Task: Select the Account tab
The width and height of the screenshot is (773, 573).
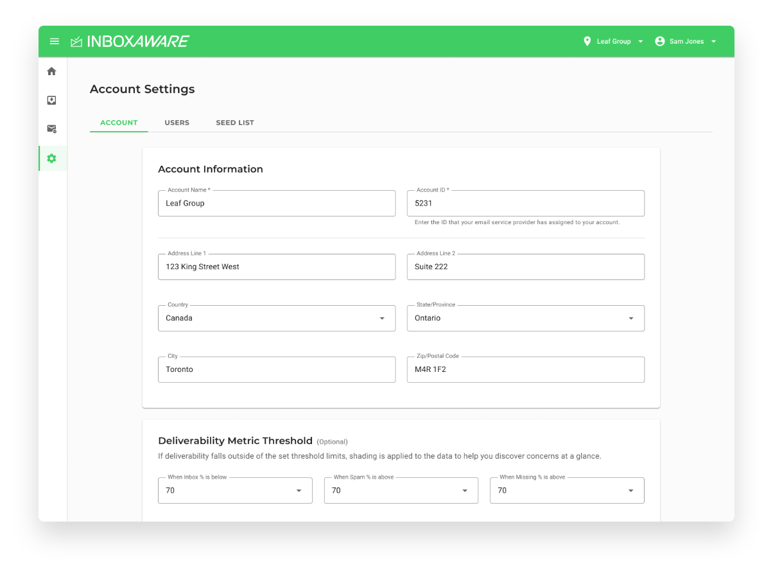Action: click(x=119, y=123)
